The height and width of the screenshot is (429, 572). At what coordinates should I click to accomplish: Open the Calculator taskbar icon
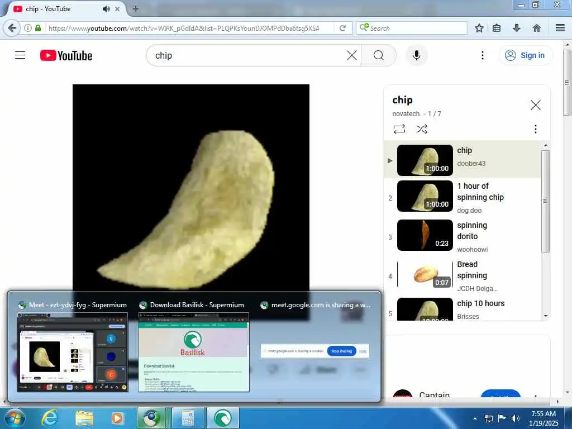coord(188,418)
